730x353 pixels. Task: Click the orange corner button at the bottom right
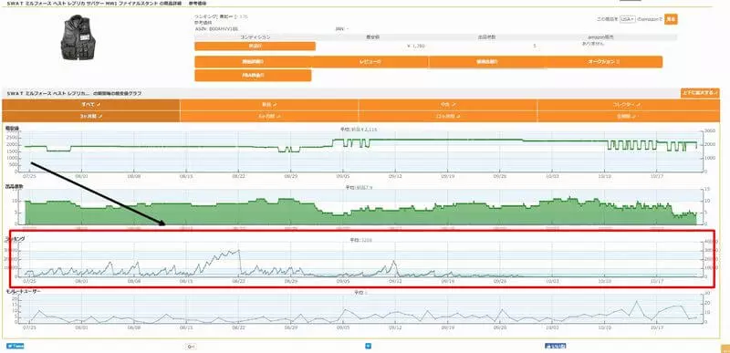click(725, 348)
